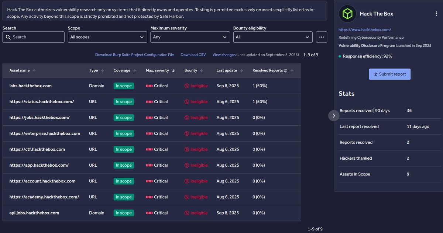The image size is (443, 233).
Task: Click the green Response efficiency status dot
Action: (340, 56)
